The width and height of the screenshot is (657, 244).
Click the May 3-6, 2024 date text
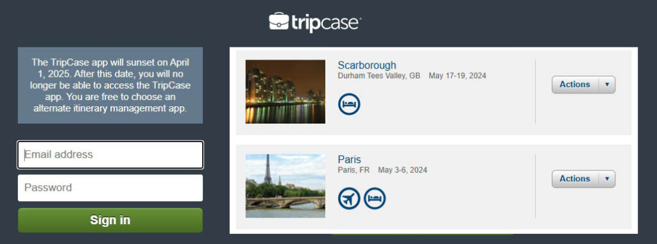click(x=402, y=170)
